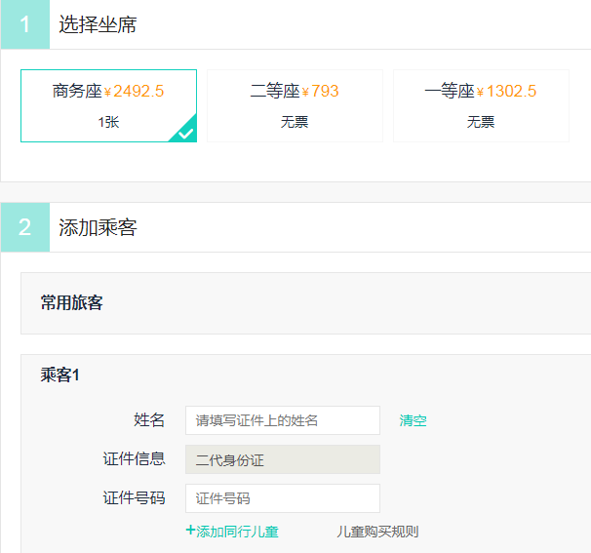Click the step 1 number badge

click(x=25, y=24)
